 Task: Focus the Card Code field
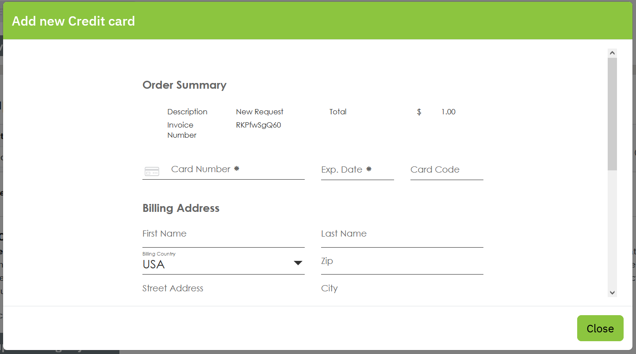pos(446,170)
